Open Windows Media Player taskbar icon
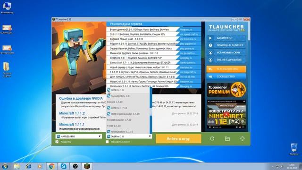Viewport: 302px width, 170px height. (x=40, y=166)
